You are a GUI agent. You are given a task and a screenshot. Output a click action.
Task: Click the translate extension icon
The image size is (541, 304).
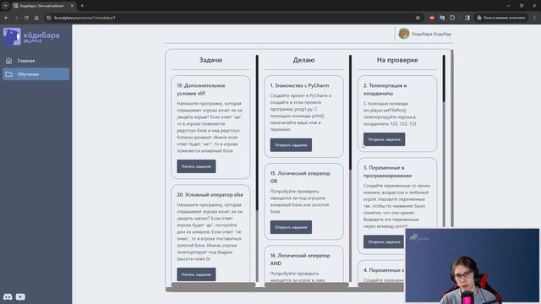pos(442,18)
